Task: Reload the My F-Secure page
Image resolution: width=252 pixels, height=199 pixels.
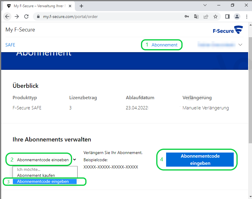Action: 26,16
